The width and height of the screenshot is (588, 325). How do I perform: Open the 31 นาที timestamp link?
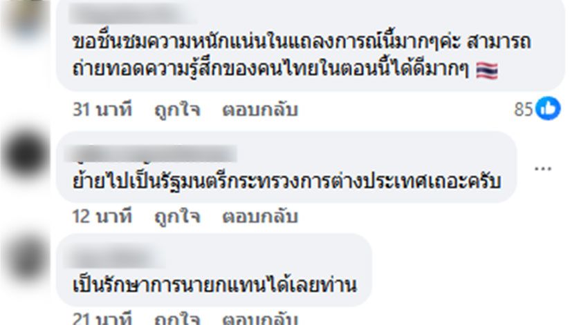click(x=102, y=110)
